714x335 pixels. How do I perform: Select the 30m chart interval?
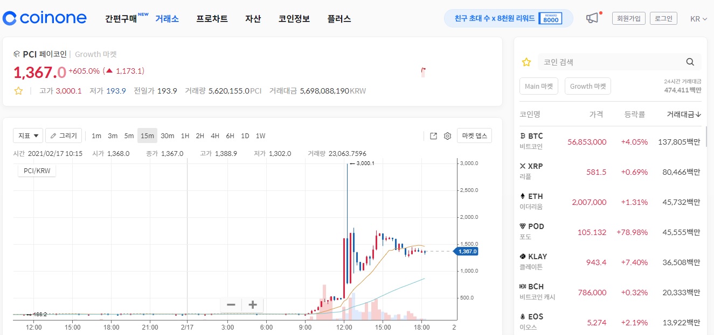click(x=167, y=136)
